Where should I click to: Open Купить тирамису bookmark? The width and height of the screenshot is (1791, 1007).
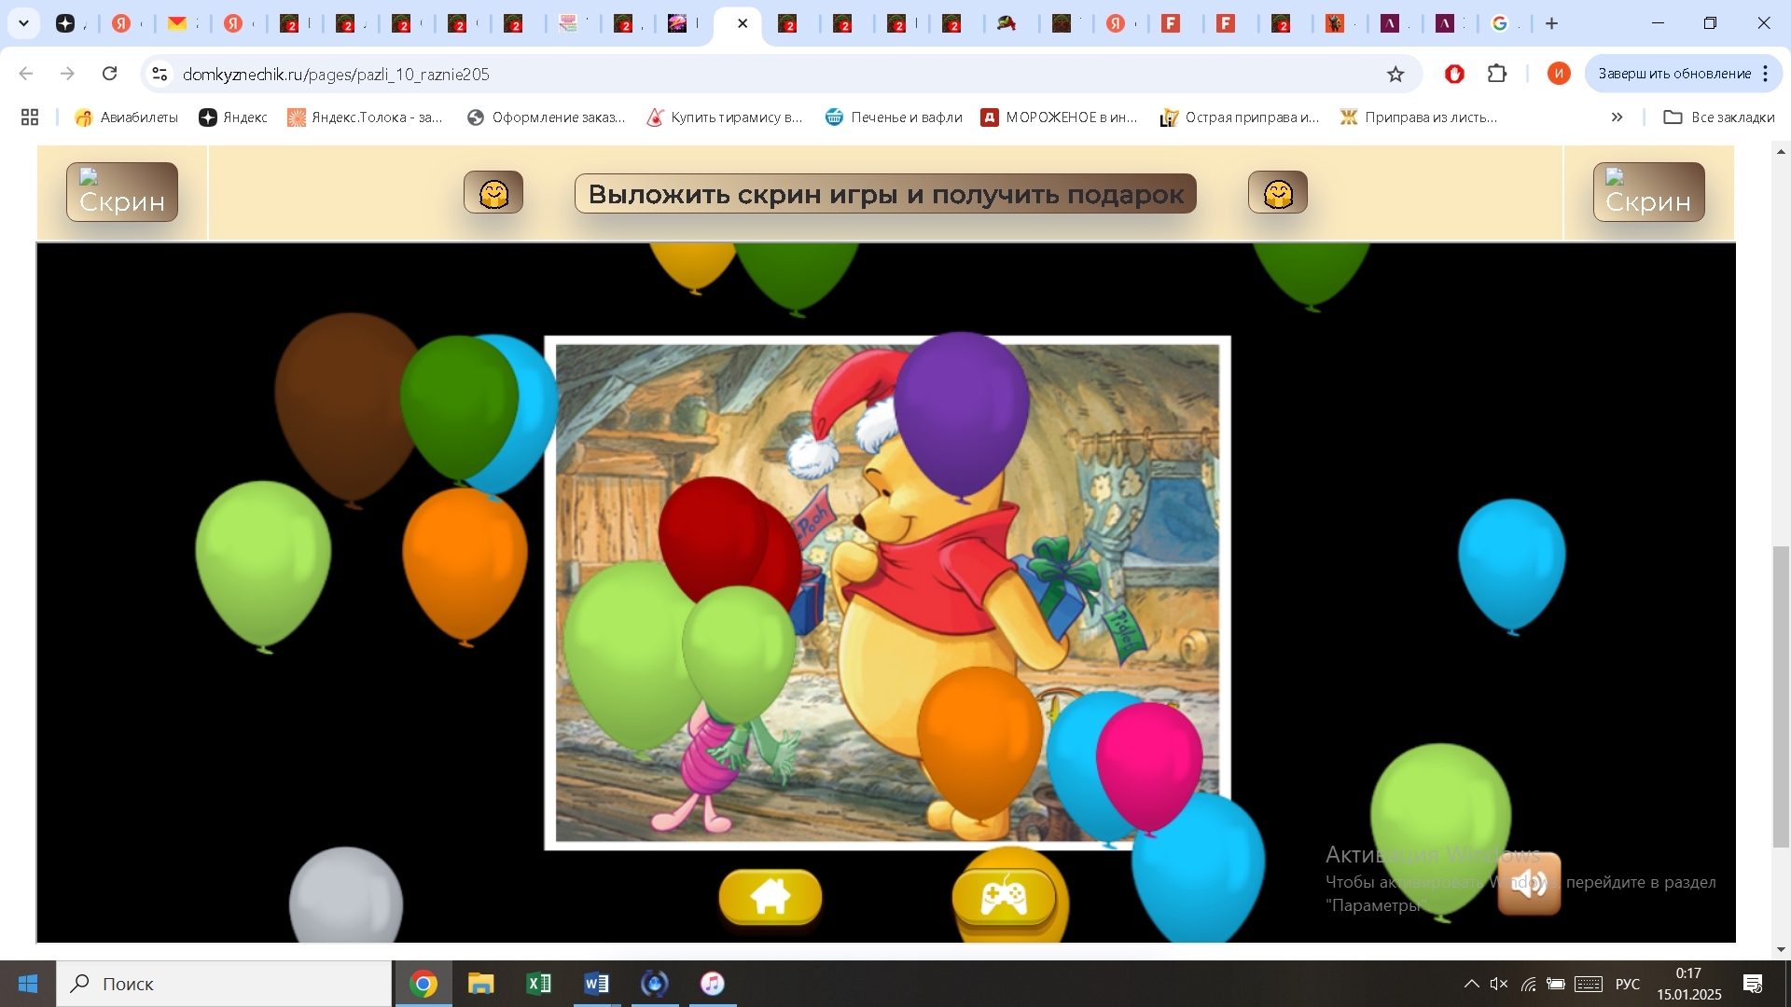point(725,117)
